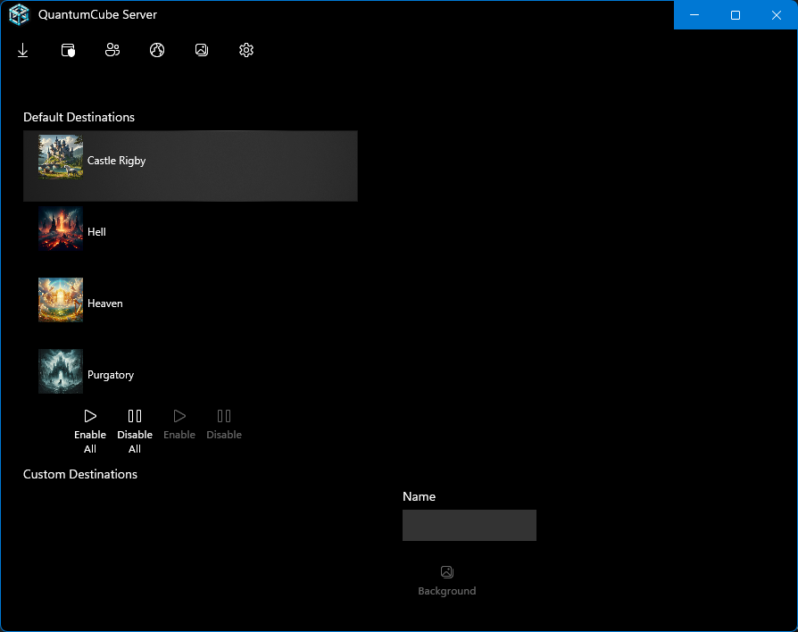Image resolution: width=798 pixels, height=632 pixels.
Task: Click the download arrow icon in toolbar
Action: [x=23, y=51]
